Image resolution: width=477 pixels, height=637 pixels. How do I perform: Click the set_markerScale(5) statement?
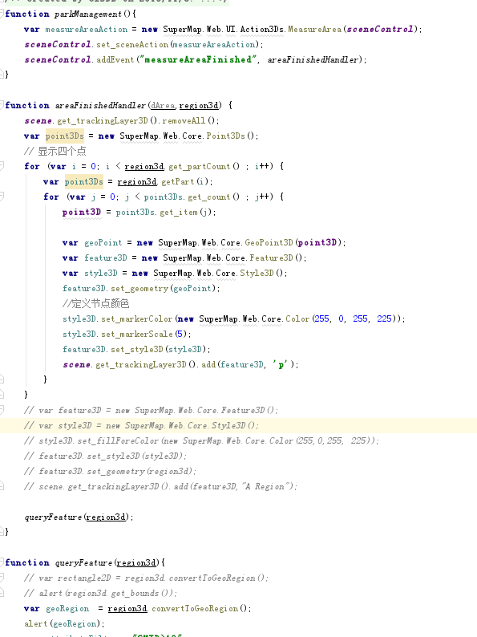click(x=127, y=334)
